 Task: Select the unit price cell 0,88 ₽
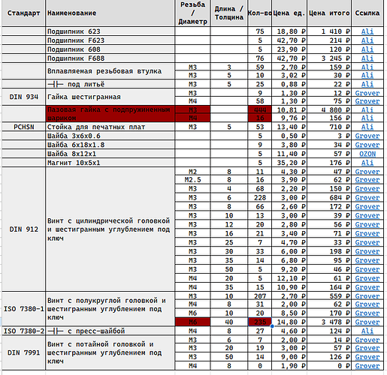(x=289, y=84)
